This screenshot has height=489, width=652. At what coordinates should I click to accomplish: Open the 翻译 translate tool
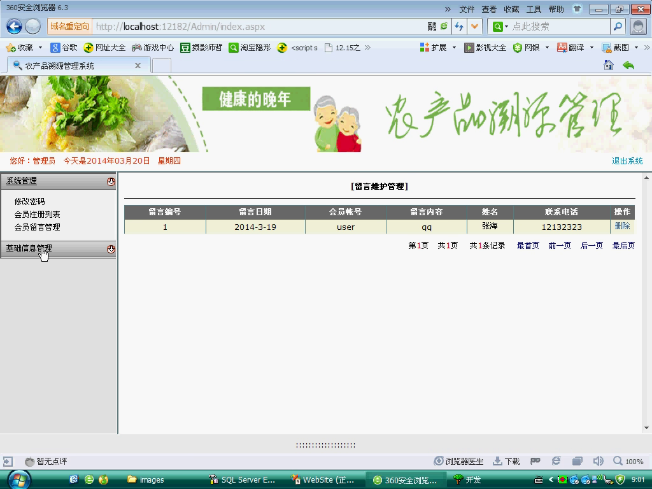click(x=571, y=48)
